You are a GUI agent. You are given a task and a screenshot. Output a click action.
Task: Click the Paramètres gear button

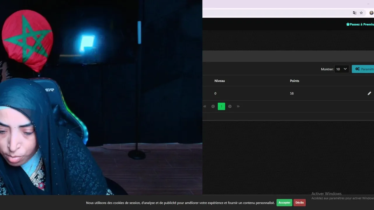363,69
